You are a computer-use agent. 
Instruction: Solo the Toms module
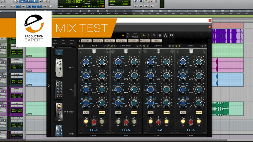180,46
